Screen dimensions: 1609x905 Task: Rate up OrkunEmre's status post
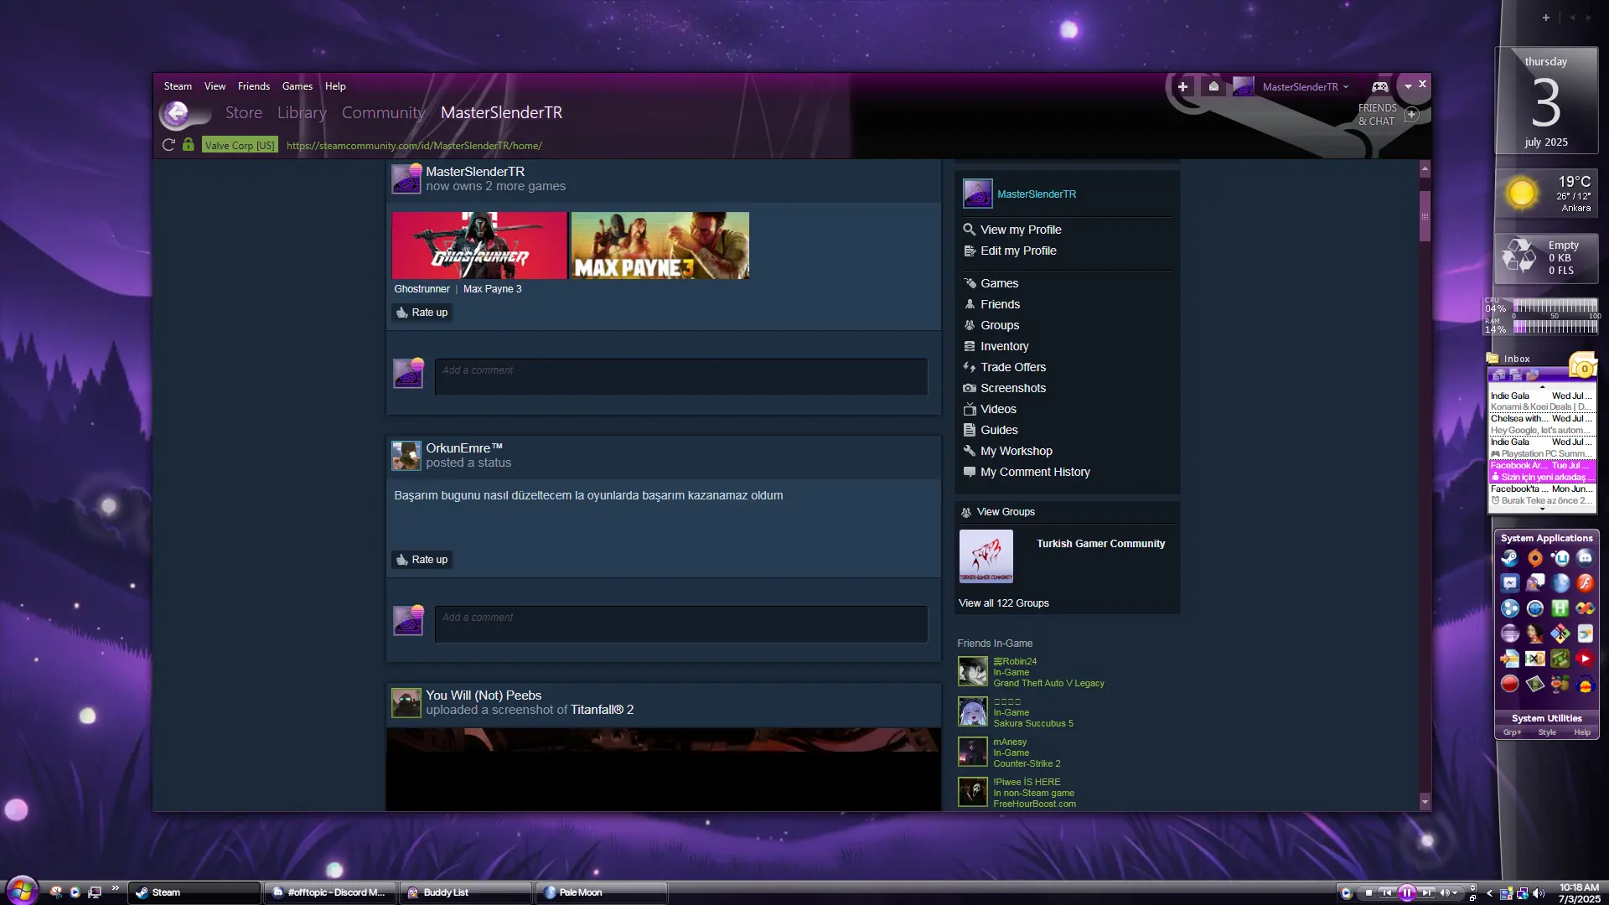(x=422, y=560)
